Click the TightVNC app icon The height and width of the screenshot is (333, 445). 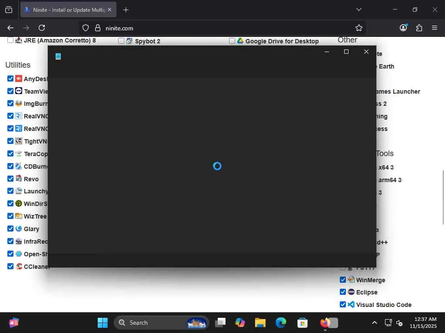[x=19, y=141]
